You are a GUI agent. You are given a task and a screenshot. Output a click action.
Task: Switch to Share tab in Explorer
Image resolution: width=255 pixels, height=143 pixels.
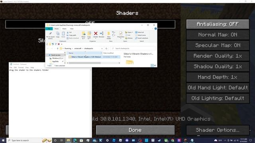64,29
